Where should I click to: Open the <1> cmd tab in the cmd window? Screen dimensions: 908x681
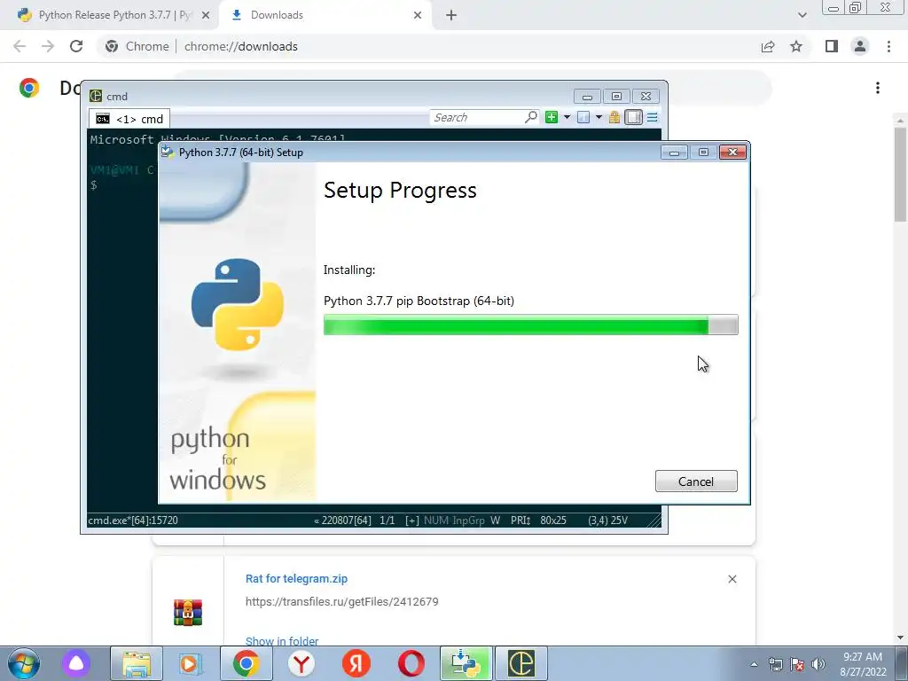pyautogui.click(x=129, y=119)
